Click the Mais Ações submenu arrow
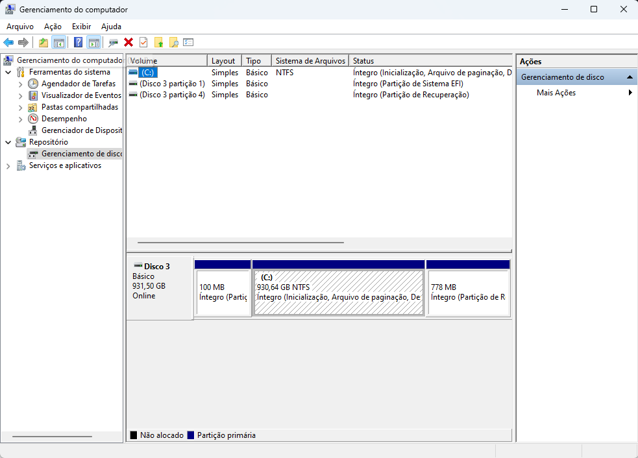Image resolution: width=638 pixels, height=458 pixels. 630,93
